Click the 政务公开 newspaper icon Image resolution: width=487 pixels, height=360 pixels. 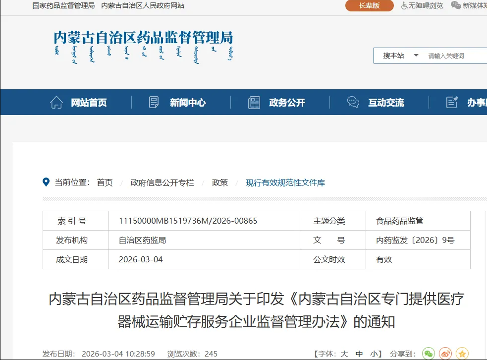(x=254, y=103)
